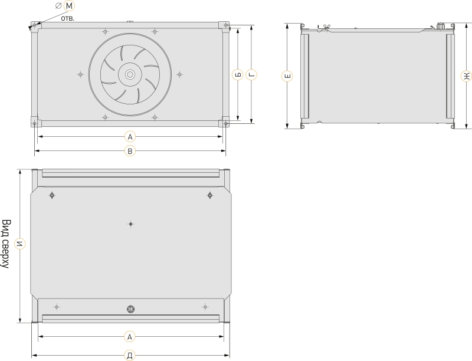Viewport: 472px width, 361px height.
Task: Select the circled В dimension label
Action: point(130,151)
